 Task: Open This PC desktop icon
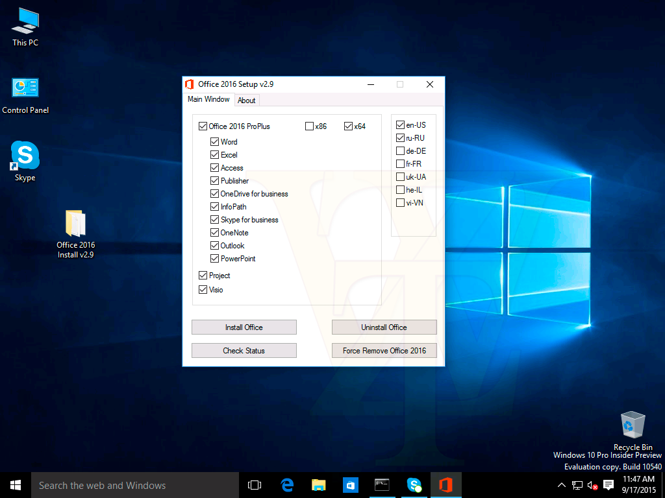25,27
